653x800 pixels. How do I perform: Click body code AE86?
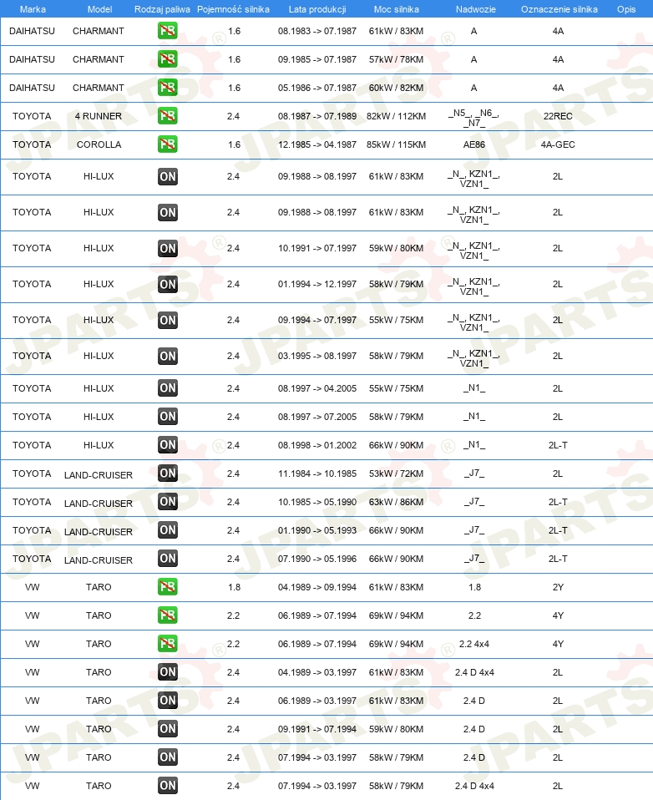[x=474, y=144]
